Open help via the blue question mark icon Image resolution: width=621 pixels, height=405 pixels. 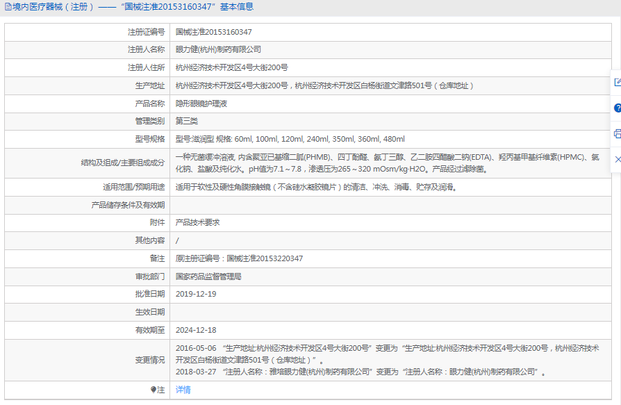(x=617, y=108)
